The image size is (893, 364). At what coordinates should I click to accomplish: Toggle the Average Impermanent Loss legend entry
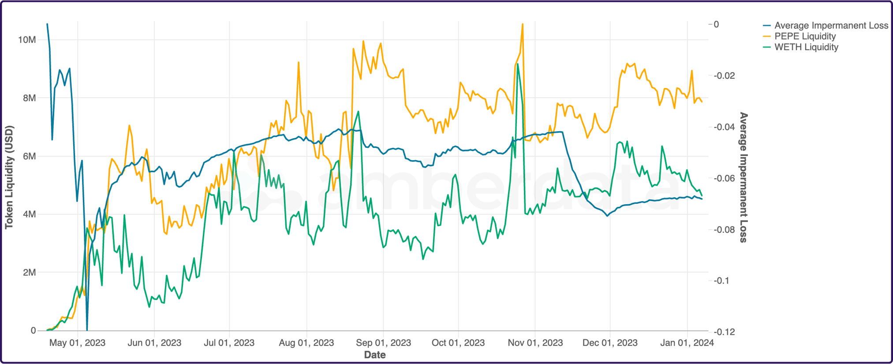pos(831,26)
